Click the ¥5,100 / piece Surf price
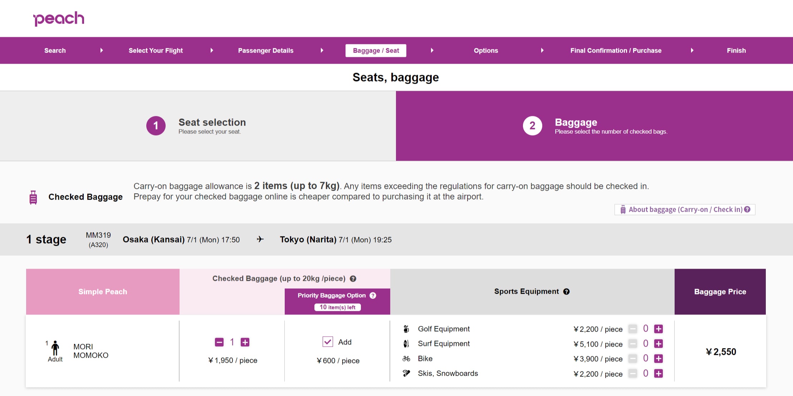The width and height of the screenshot is (793, 396). pyautogui.click(x=598, y=344)
